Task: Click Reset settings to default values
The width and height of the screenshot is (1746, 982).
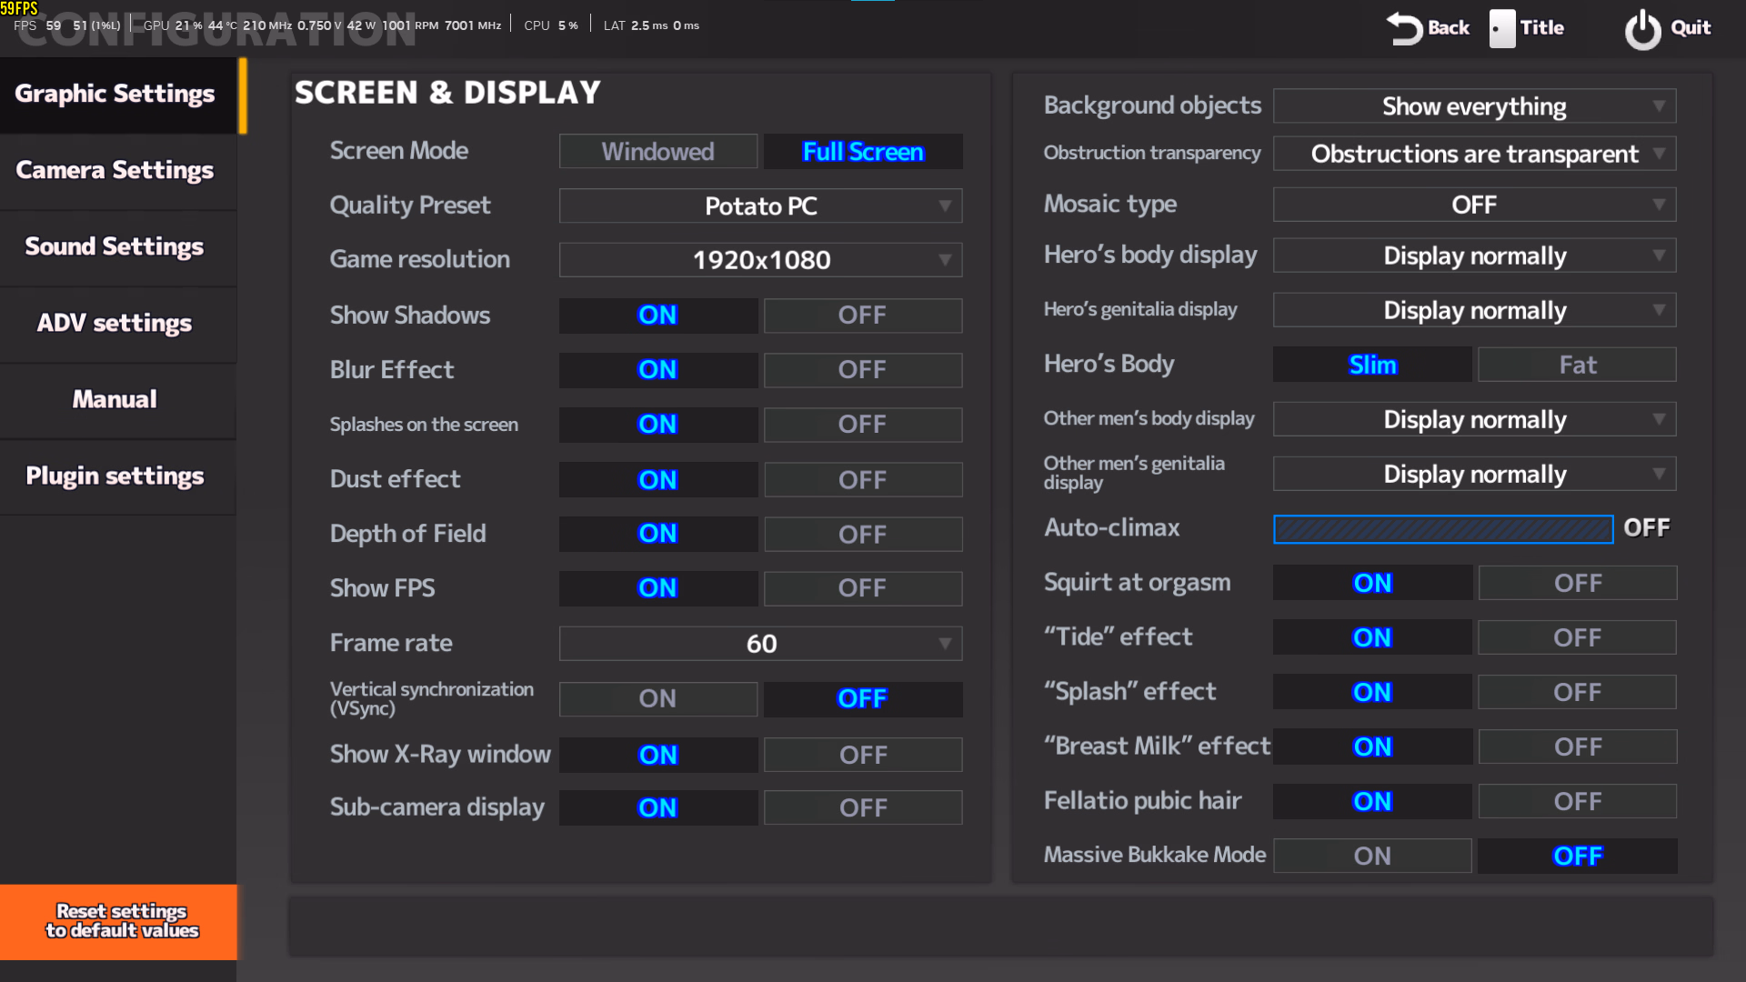Action: click(x=119, y=921)
